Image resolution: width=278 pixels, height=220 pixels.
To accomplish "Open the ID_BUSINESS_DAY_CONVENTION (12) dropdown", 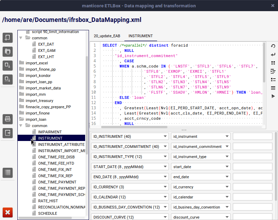I will (130, 207).
